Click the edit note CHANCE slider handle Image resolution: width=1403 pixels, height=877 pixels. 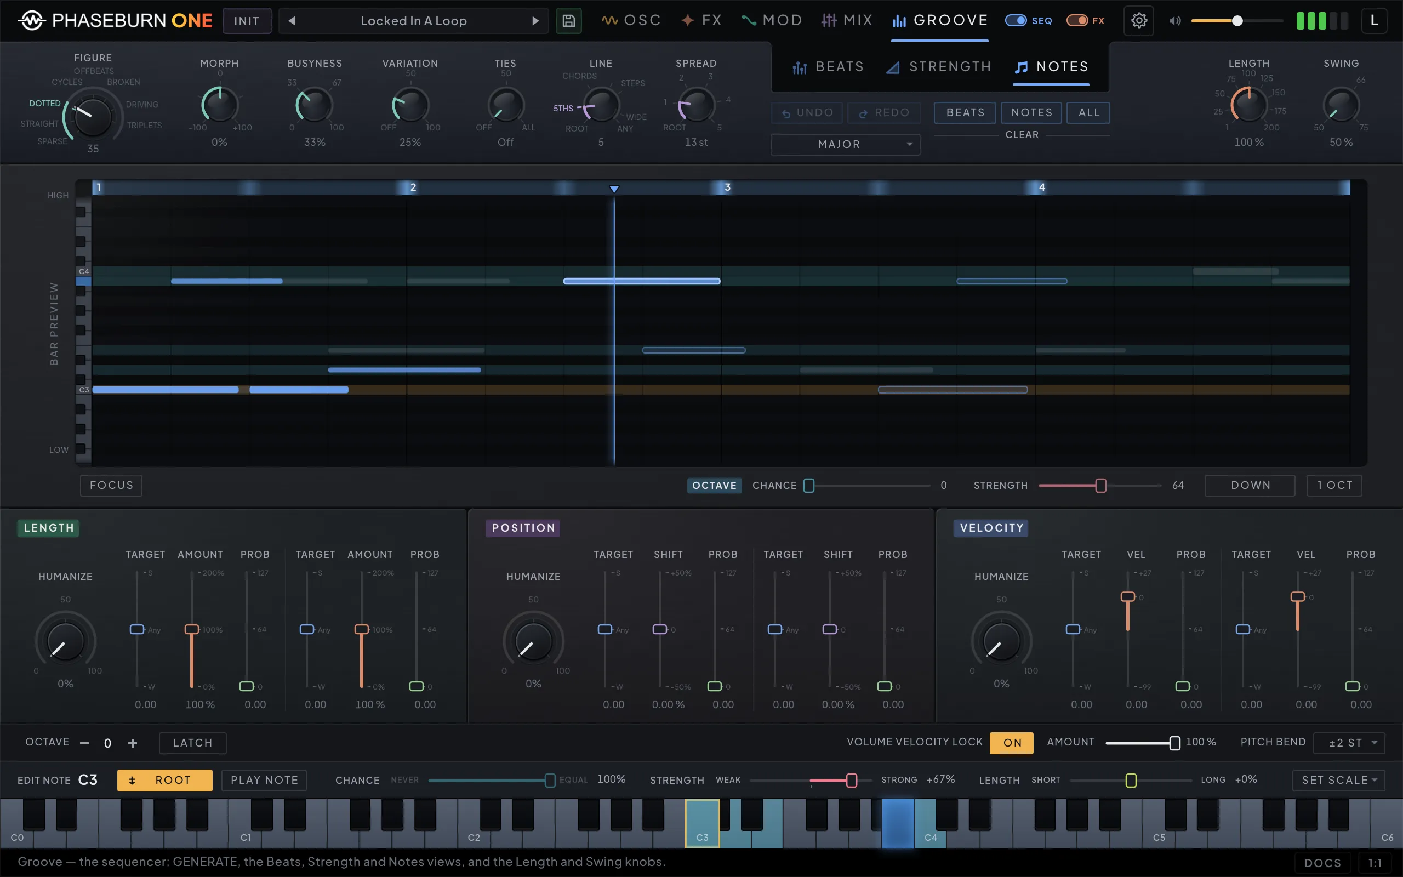click(x=550, y=780)
